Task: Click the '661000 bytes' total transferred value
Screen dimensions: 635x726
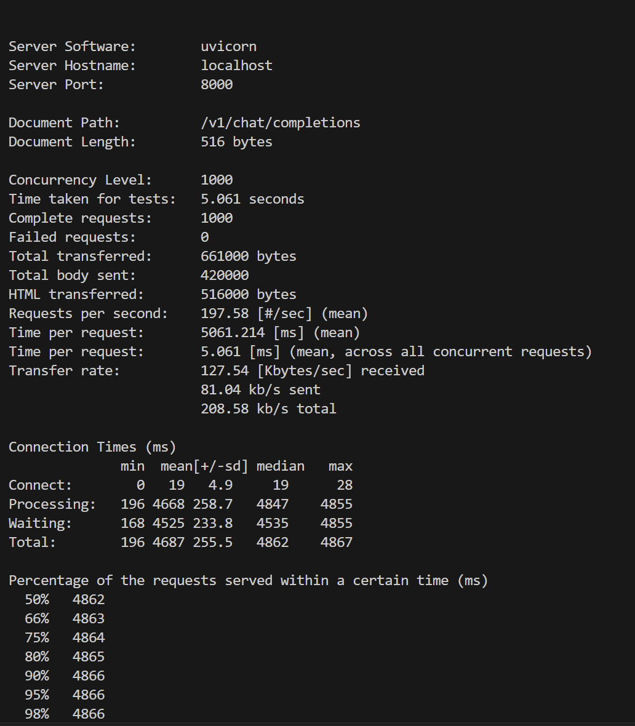Action: pyautogui.click(x=248, y=257)
